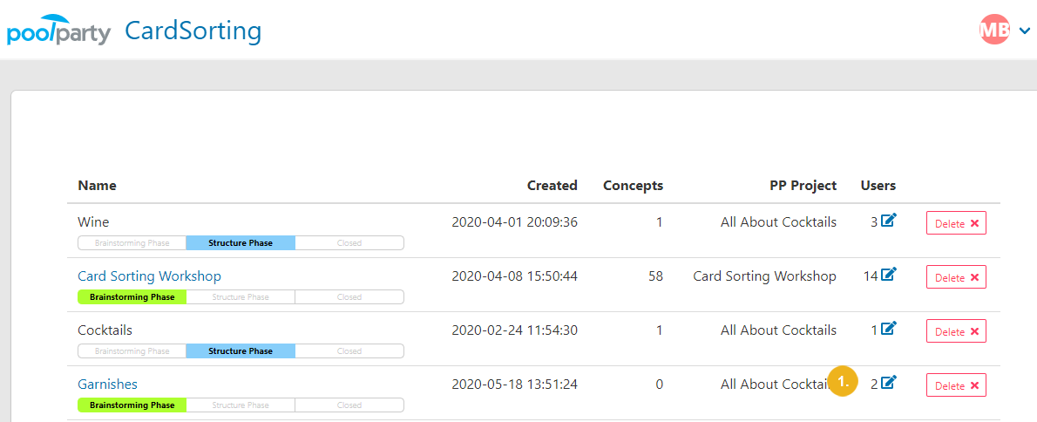
Task: Switch Card Sorting Workshop to Structure Phase
Action: pyautogui.click(x=241, y=297)
